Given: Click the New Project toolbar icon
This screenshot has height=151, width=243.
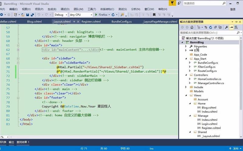Looking at the screenshot, I should click(x=15, y=15).
